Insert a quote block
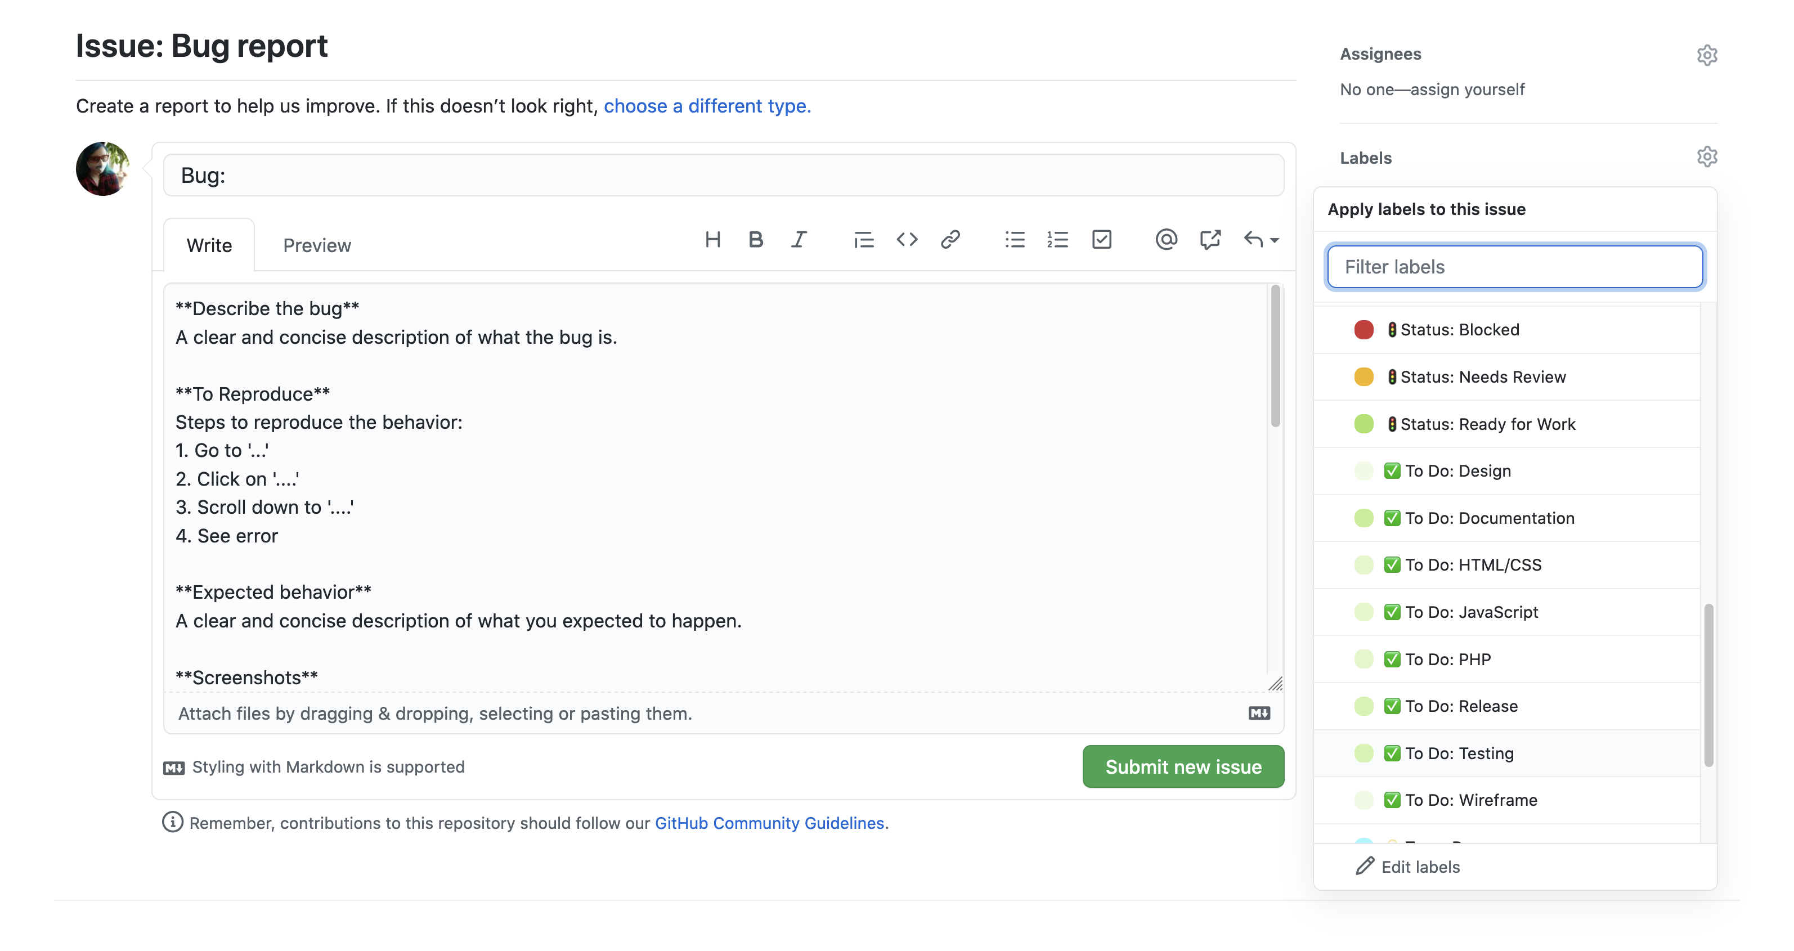 coord(864,240)
